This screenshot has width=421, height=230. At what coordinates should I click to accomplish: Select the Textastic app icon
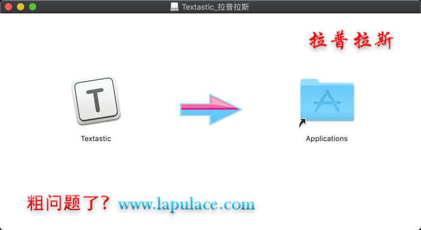(96, 100)
